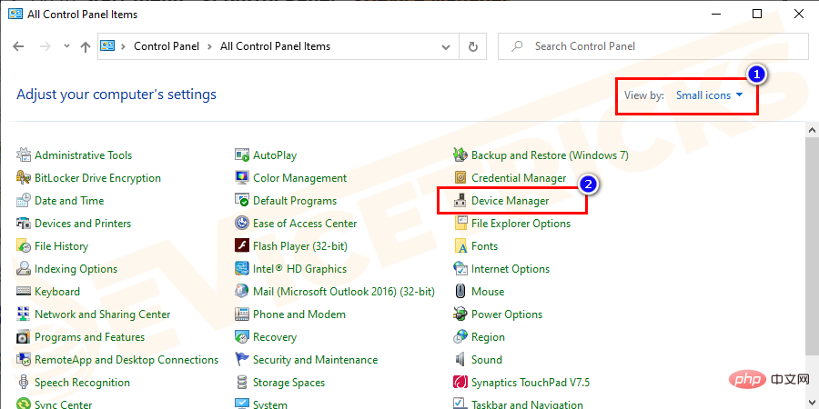Open the Region icon
819x409 pixels.
460,337
